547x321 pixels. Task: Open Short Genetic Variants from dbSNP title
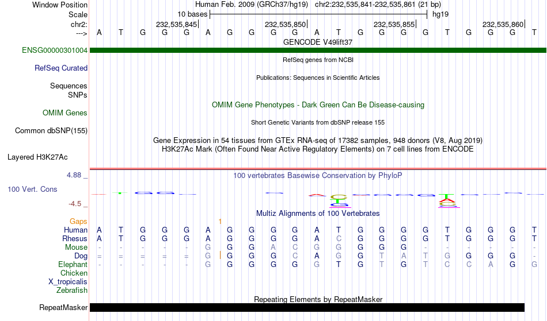click(318, 122)
